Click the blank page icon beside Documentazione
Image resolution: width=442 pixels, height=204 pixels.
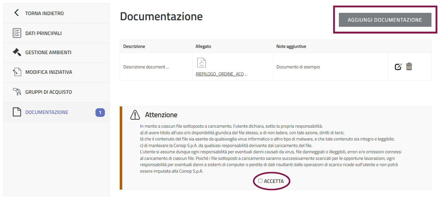[17, 112]
